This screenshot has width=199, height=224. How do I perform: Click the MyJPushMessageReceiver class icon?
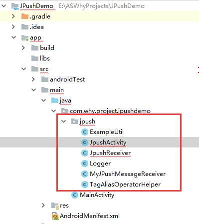point(85,174)
